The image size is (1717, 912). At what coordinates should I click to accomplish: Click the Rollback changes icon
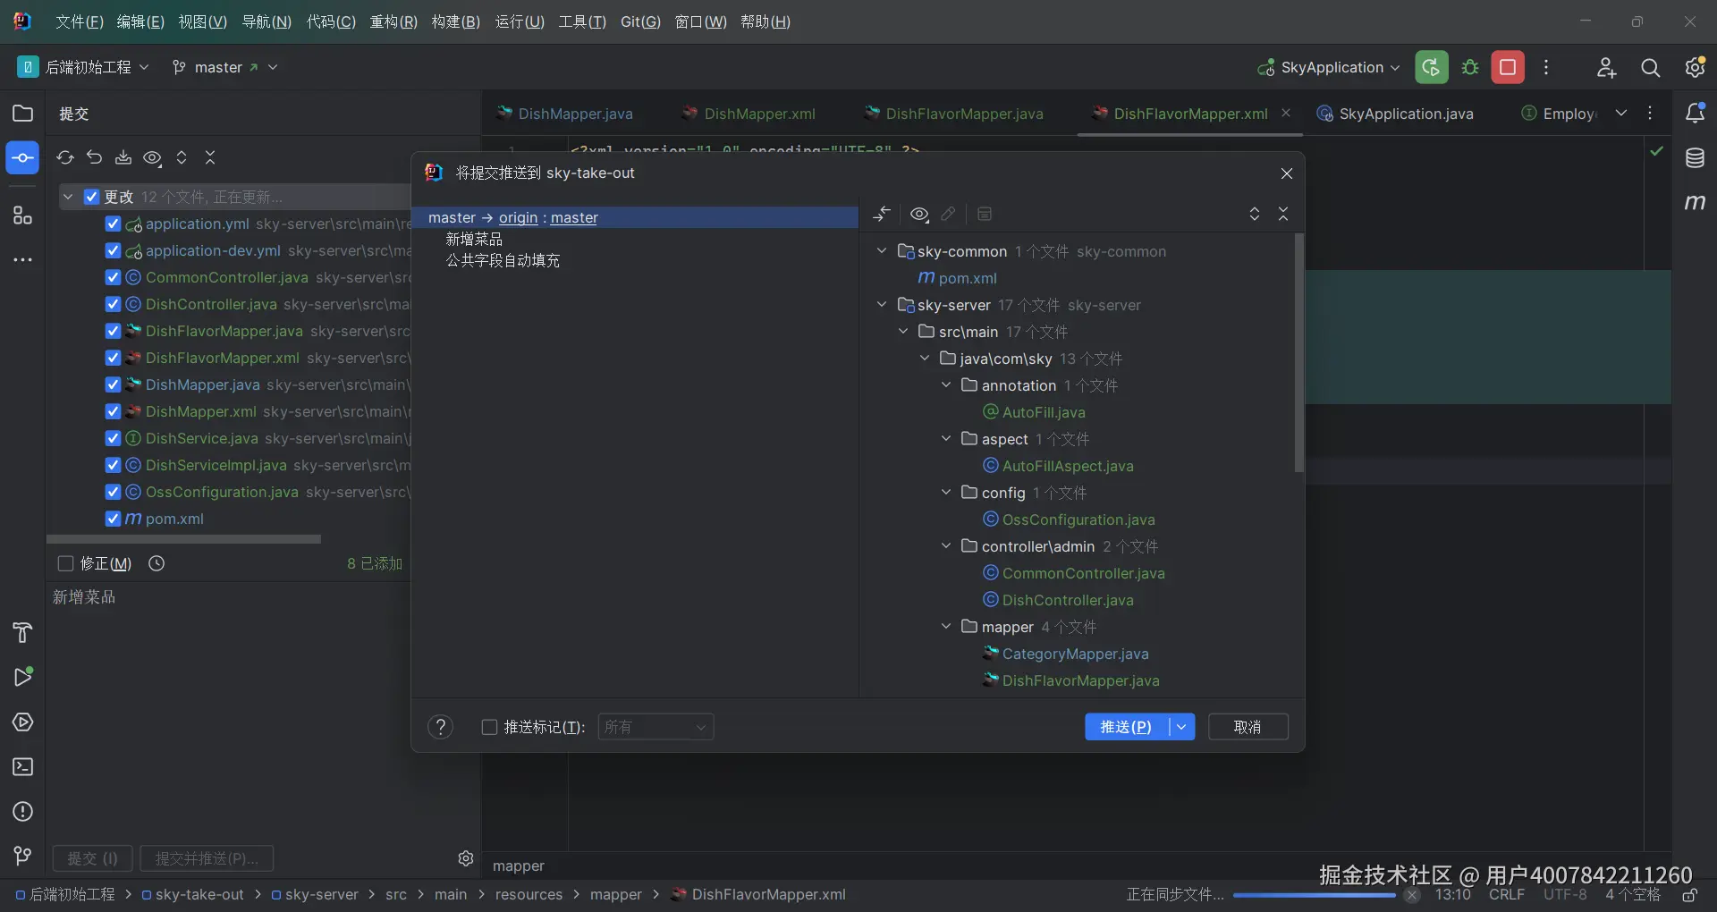point(94,157)
